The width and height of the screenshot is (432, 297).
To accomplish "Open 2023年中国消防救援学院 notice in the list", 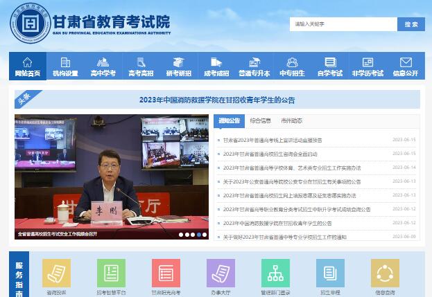I will coord(277,224).
